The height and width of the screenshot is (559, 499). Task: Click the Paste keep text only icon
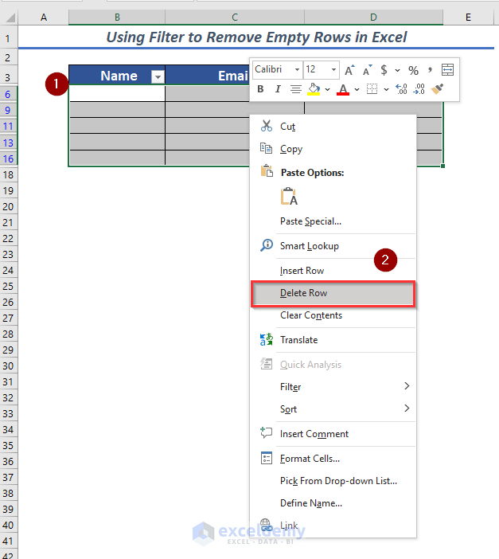point(289,197)
